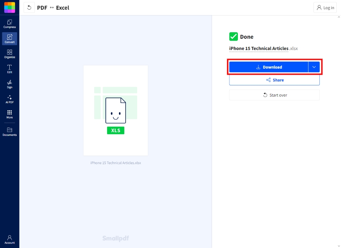Select the Sign tool
This screenshot has height=248, width=341.
point(9,84)
